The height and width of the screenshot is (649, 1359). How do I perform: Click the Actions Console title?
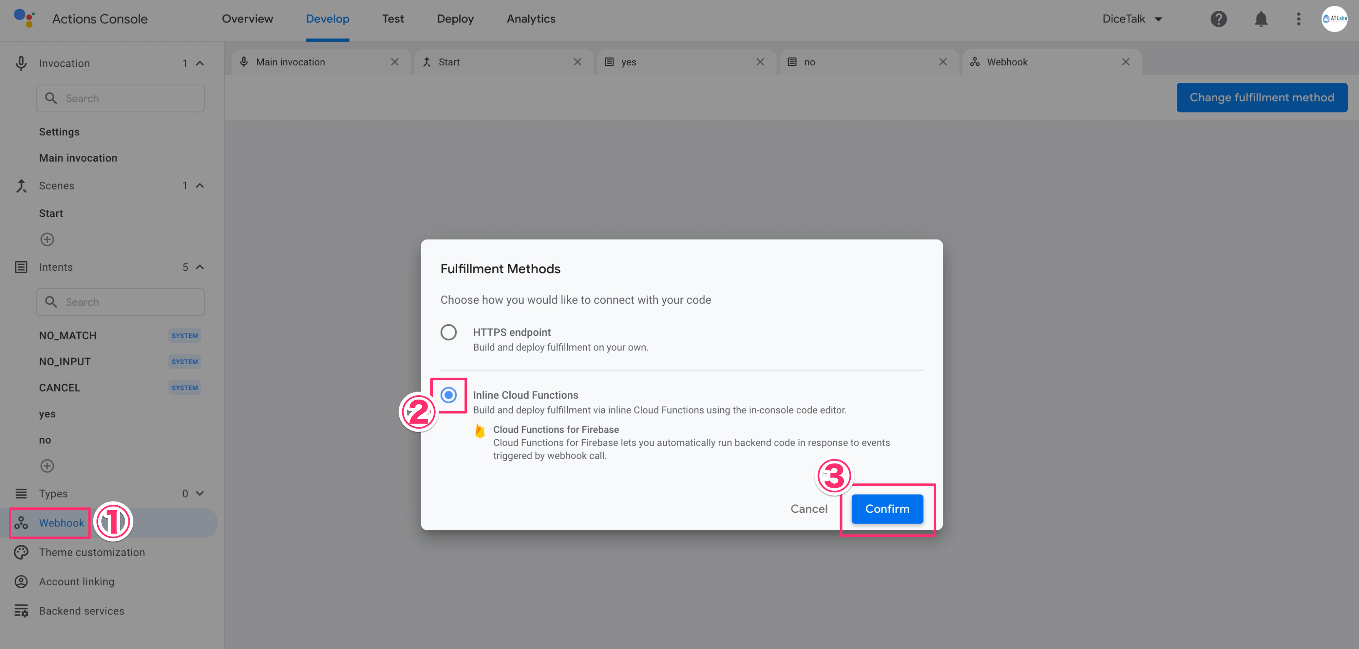click(x=100, y=19)
